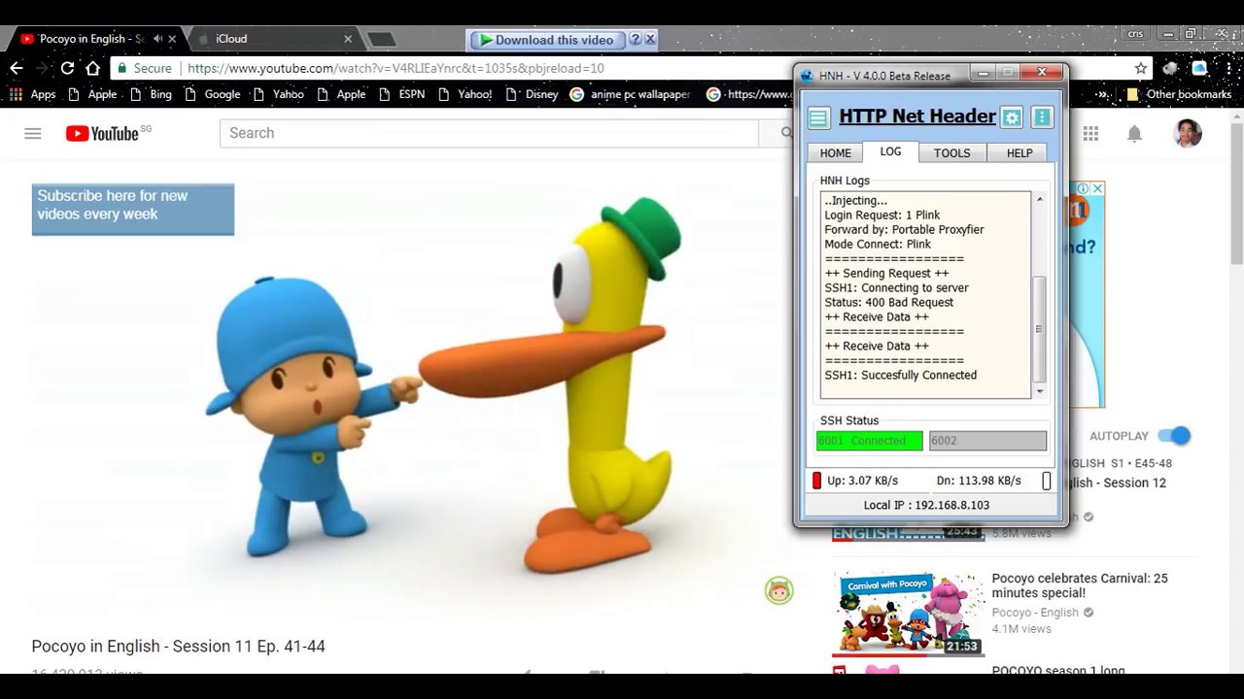This screenshot has width=1244, height=699.
Task: Open HNH settings gear icon
Action: coord(1012,117)
